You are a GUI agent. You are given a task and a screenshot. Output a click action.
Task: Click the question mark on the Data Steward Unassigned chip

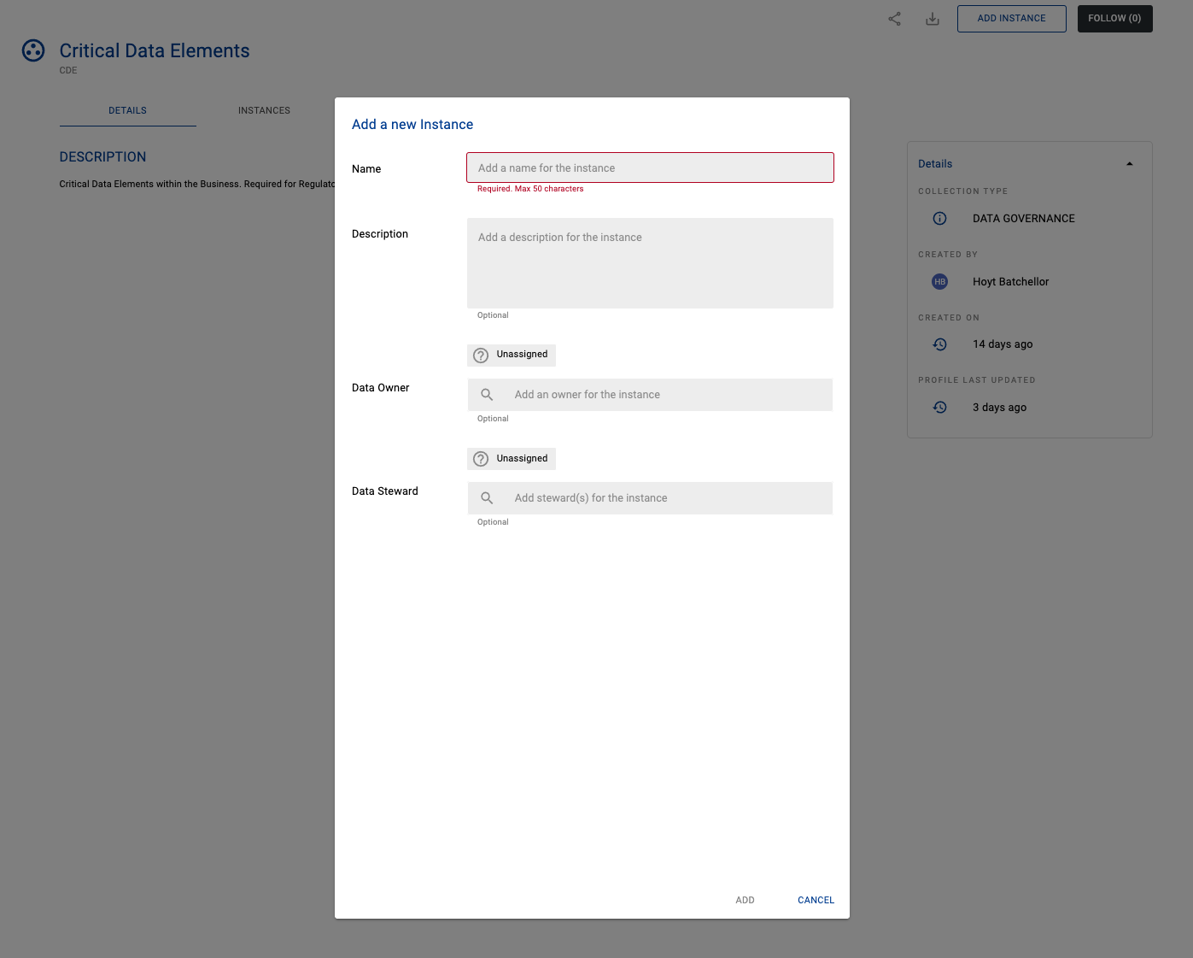pos(480,458)
